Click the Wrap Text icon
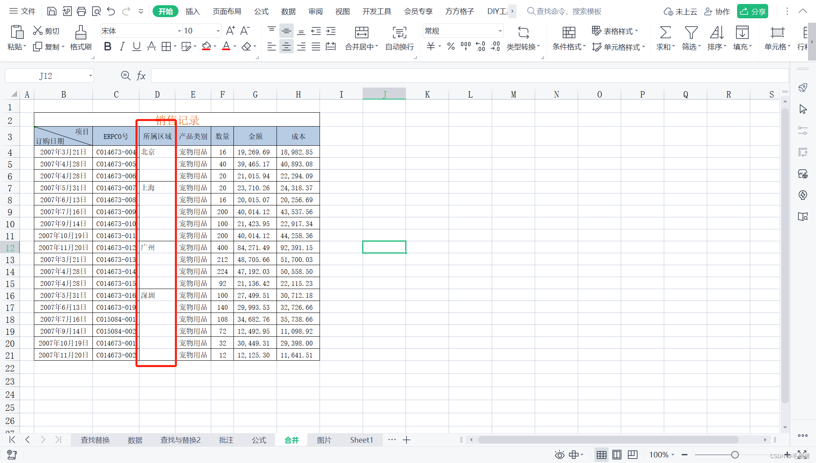Viewport: 816px width, 463px height. (399, 33)
